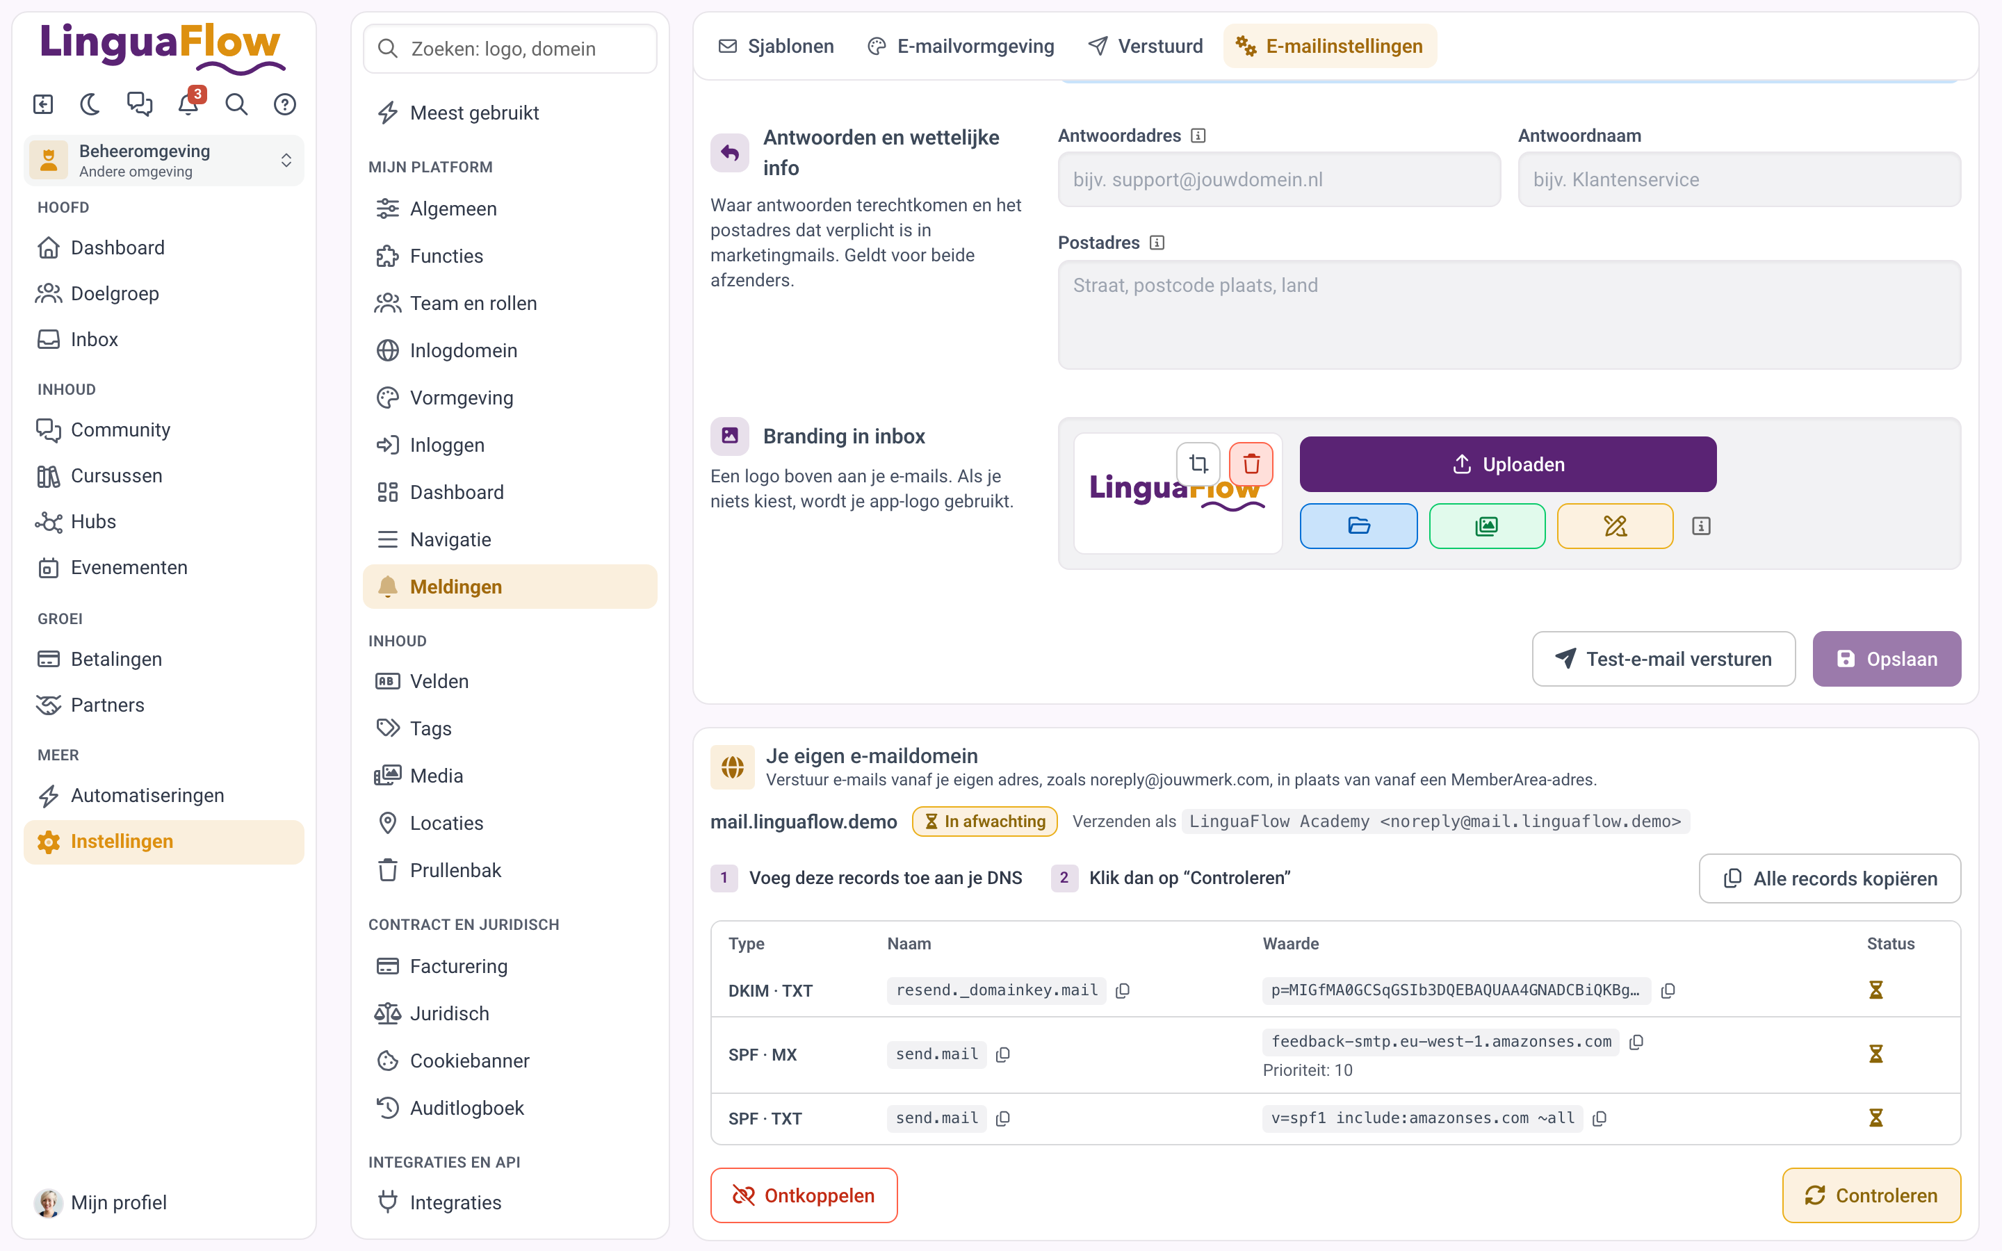The image size is (2002, 1251).
Task: Open Facturering settings
Action: (x=510, y=965)
